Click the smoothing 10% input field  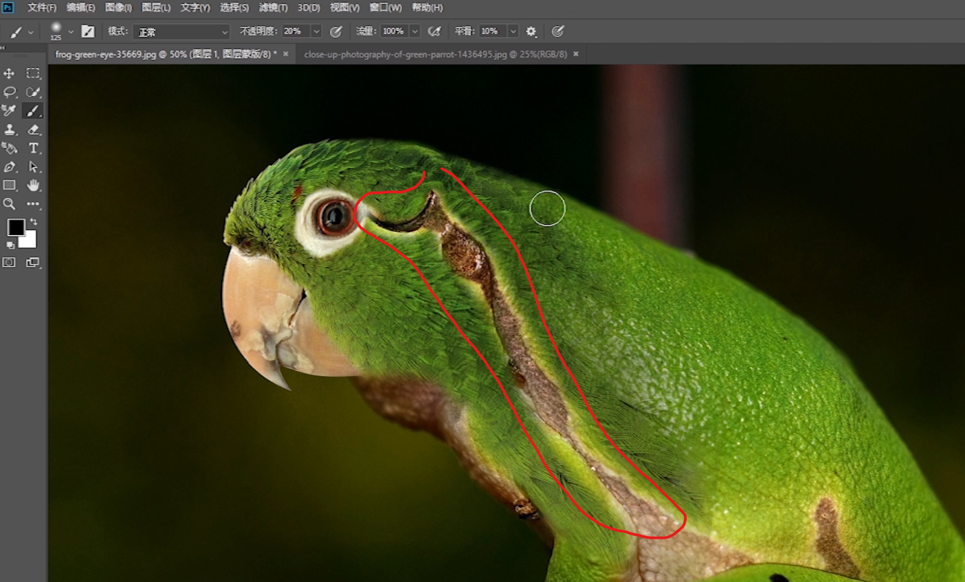493,32
